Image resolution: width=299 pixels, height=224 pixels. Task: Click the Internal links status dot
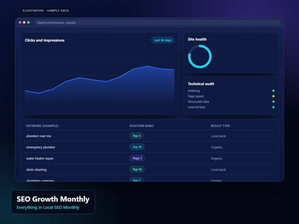coord(273,107)
